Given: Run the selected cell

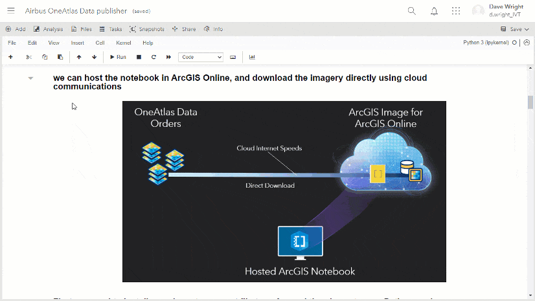Looking at the screenshot, I should click(x=118, y=57).
